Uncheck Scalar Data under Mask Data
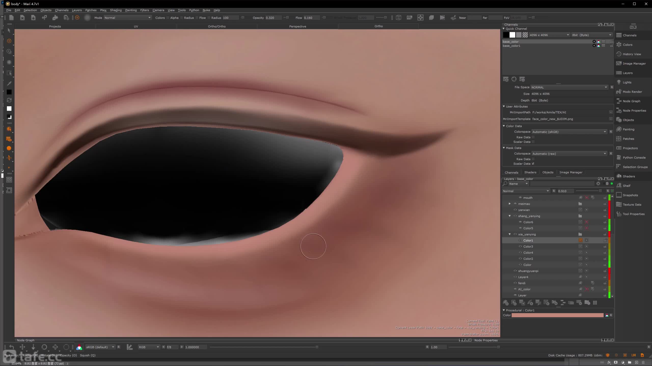The height and width of the screenshot is (366, 652). (533, 164)
